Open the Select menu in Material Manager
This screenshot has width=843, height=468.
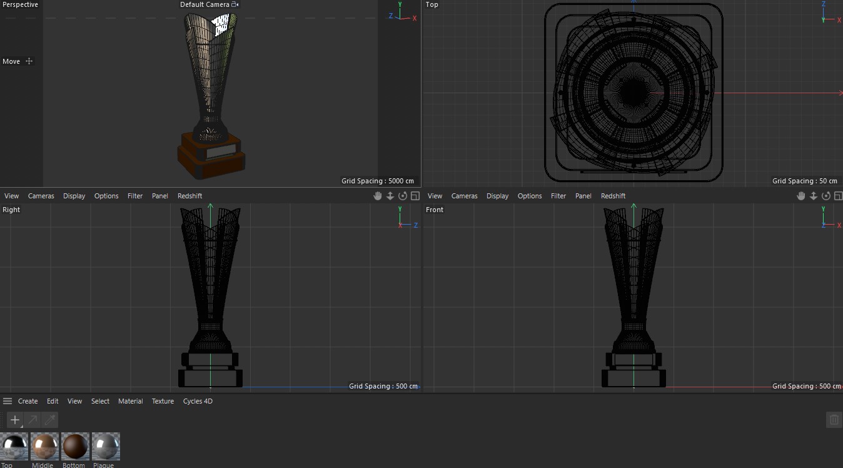point(100,401)
